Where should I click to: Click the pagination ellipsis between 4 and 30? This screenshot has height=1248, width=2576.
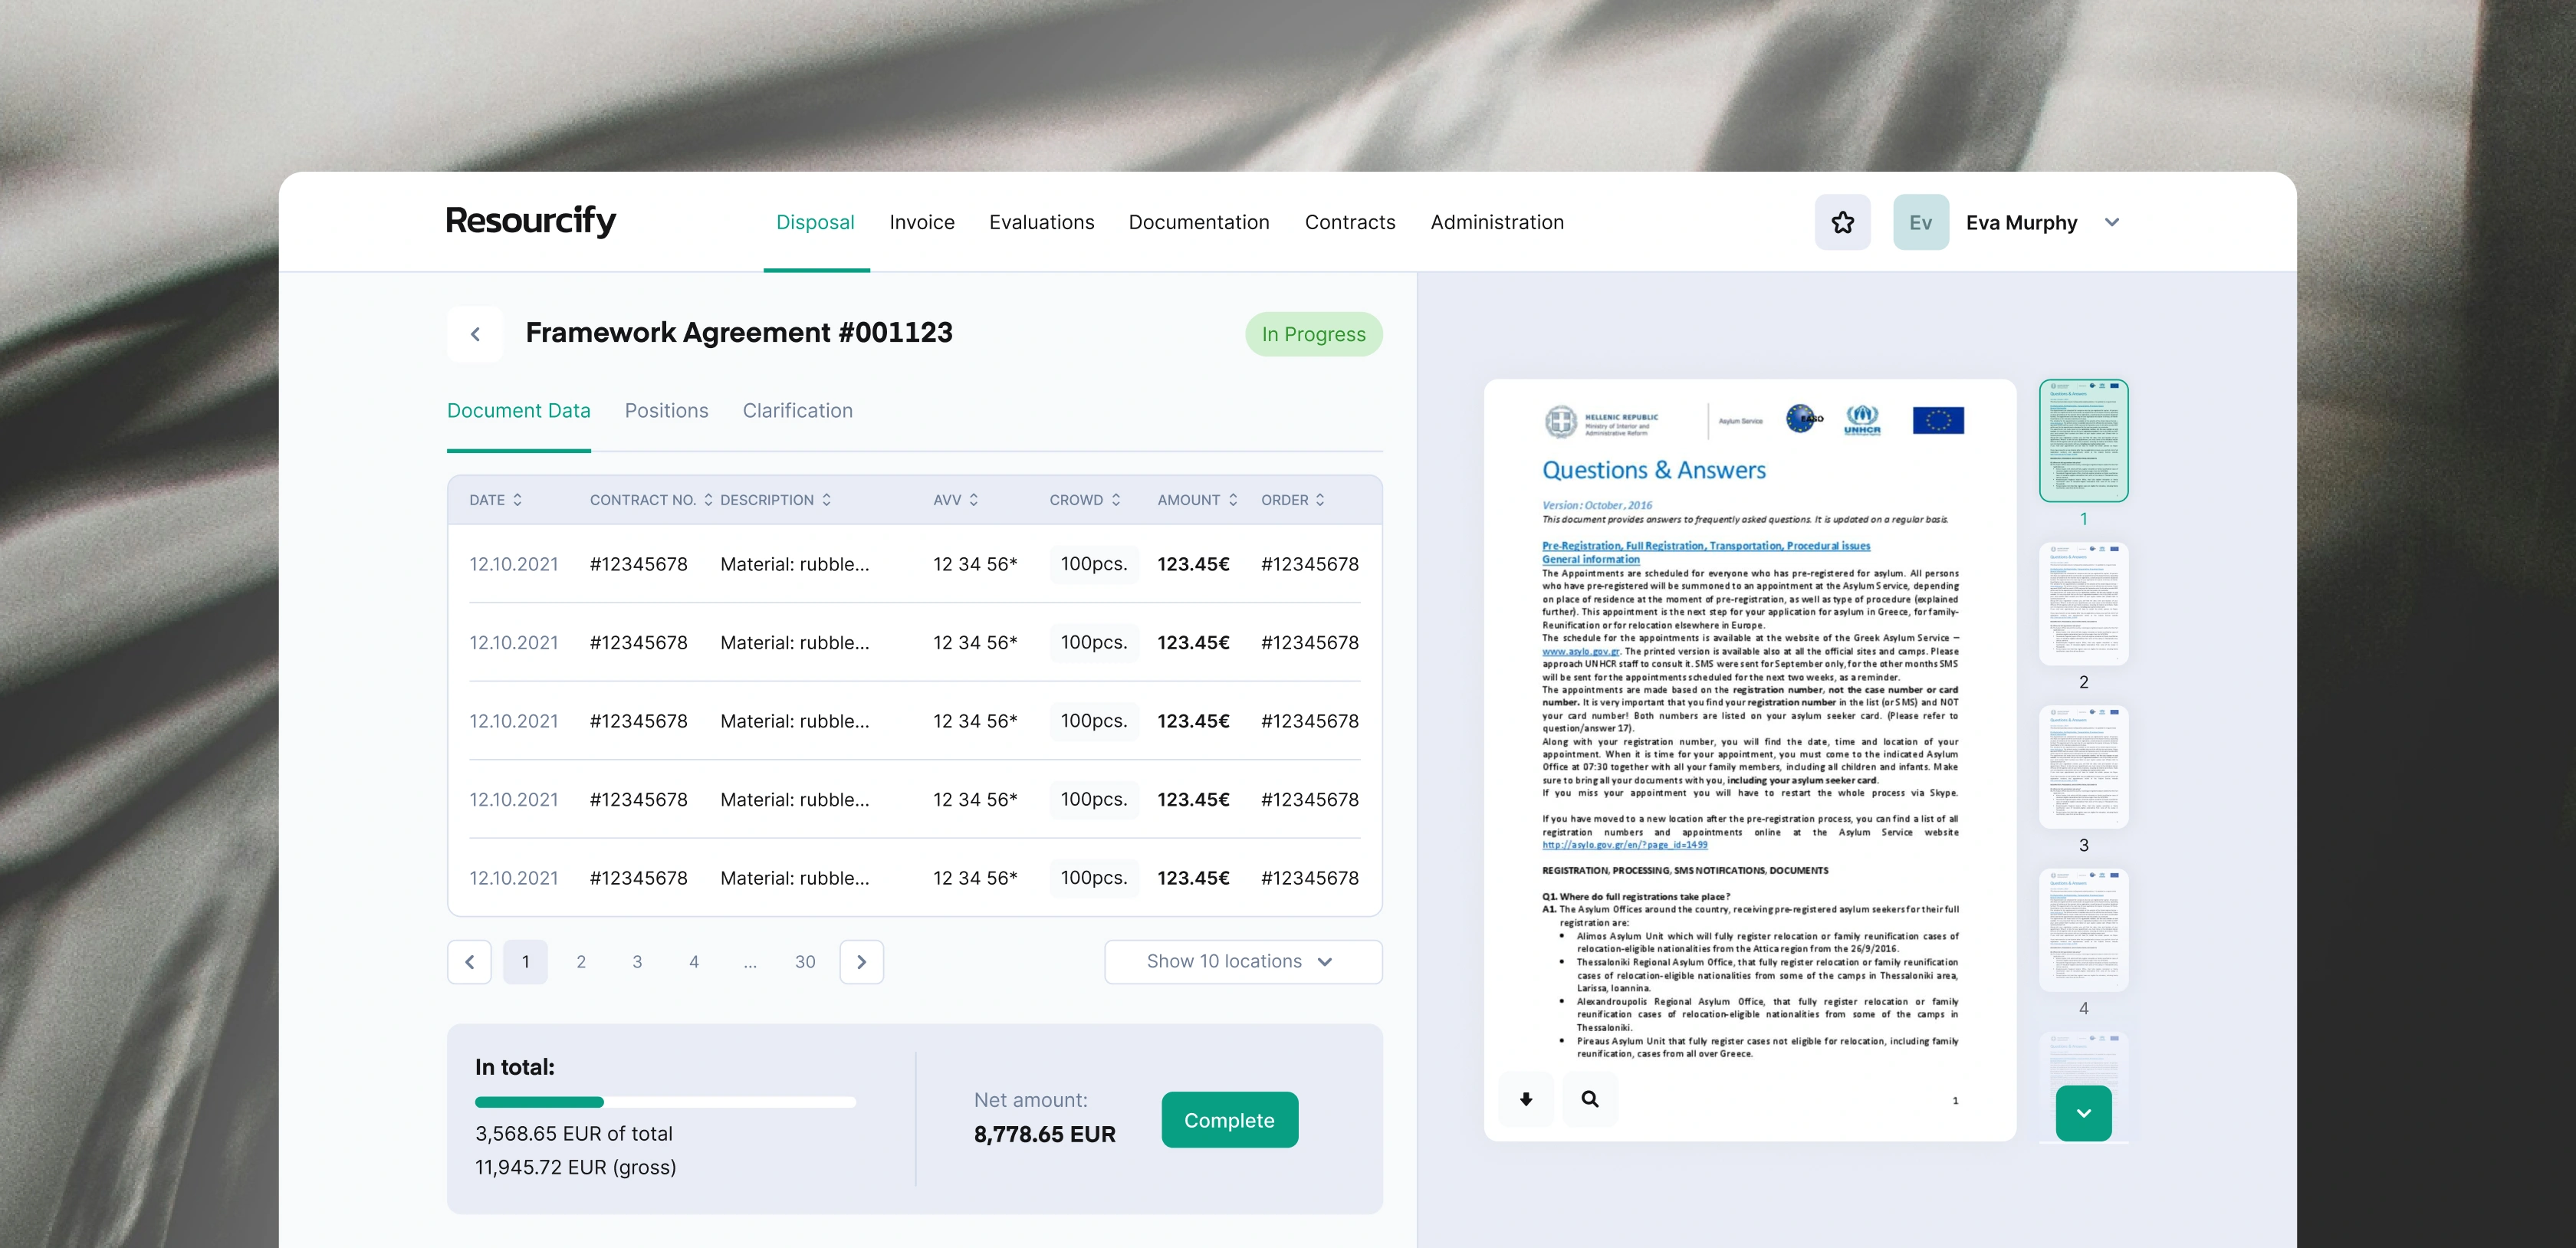[750, 964]
